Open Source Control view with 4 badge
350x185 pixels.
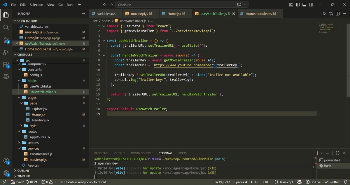click(x=6, y=40)
